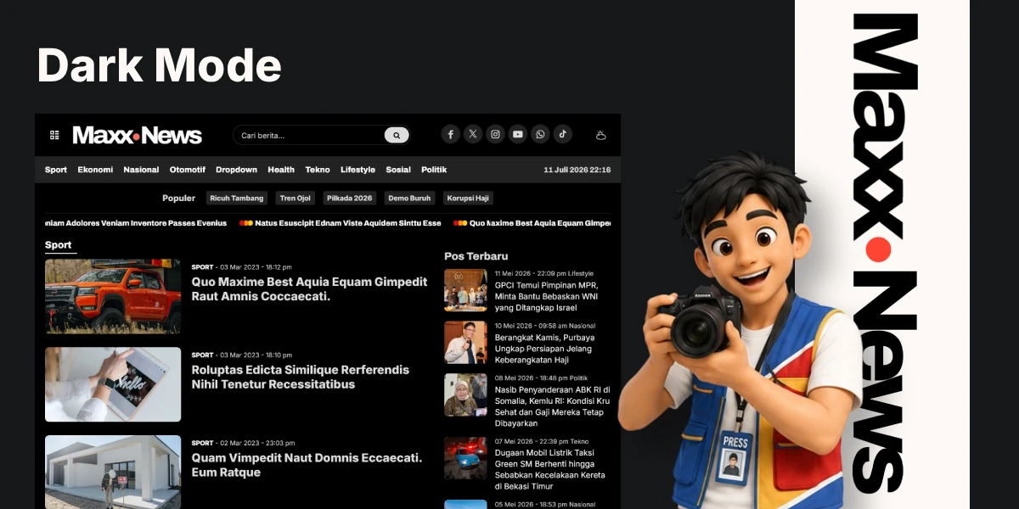Screen dimensions: 1019x509
Task: Click the 'Populer' label
Action: [178, 198]
